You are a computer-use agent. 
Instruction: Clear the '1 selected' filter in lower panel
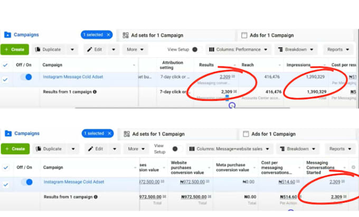click(x=109, y=133)
